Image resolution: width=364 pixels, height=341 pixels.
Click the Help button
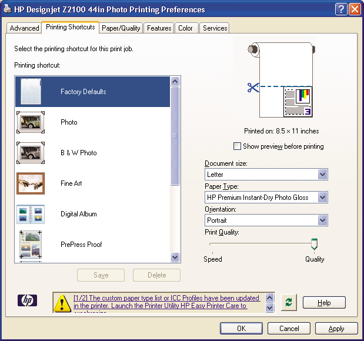(x=324, y=302)
